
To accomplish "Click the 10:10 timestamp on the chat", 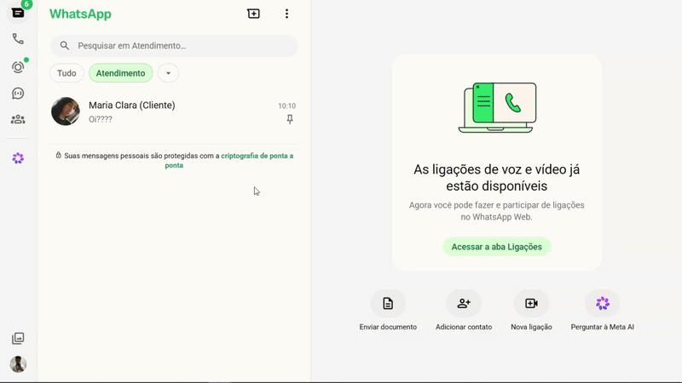I will (x=286, y=106).
